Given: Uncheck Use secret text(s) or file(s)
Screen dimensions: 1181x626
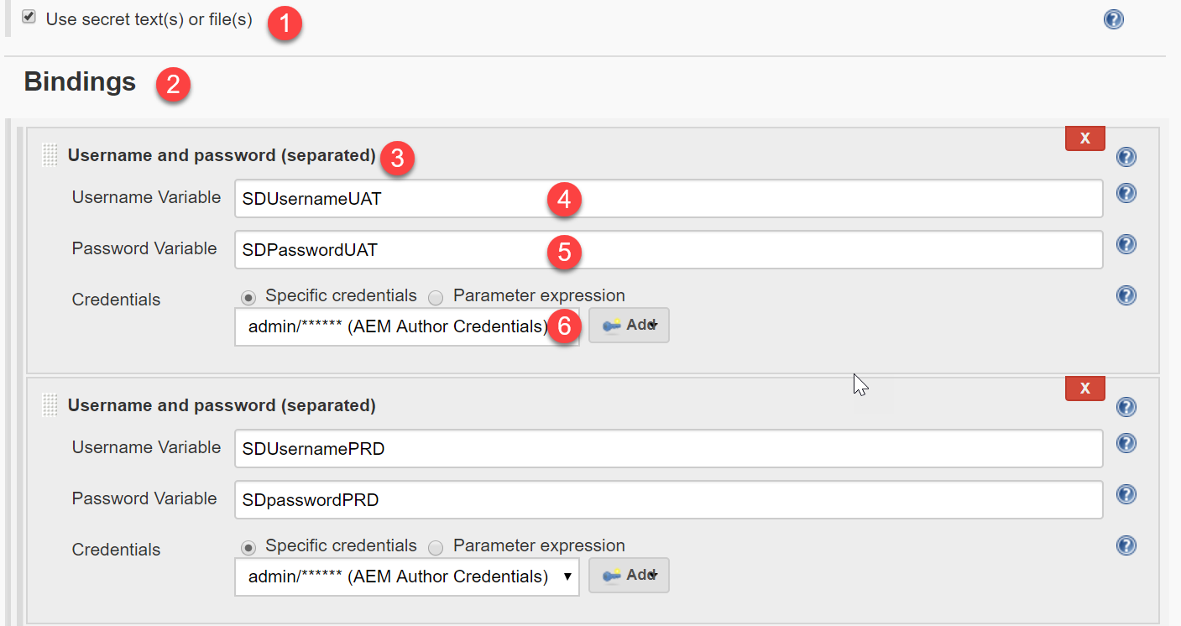Looking at the screenshot, I should 29,18.
